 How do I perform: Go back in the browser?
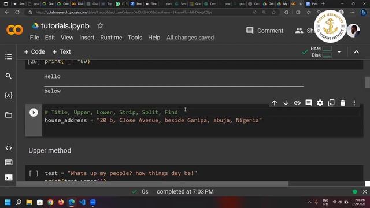tap(6, 12)
